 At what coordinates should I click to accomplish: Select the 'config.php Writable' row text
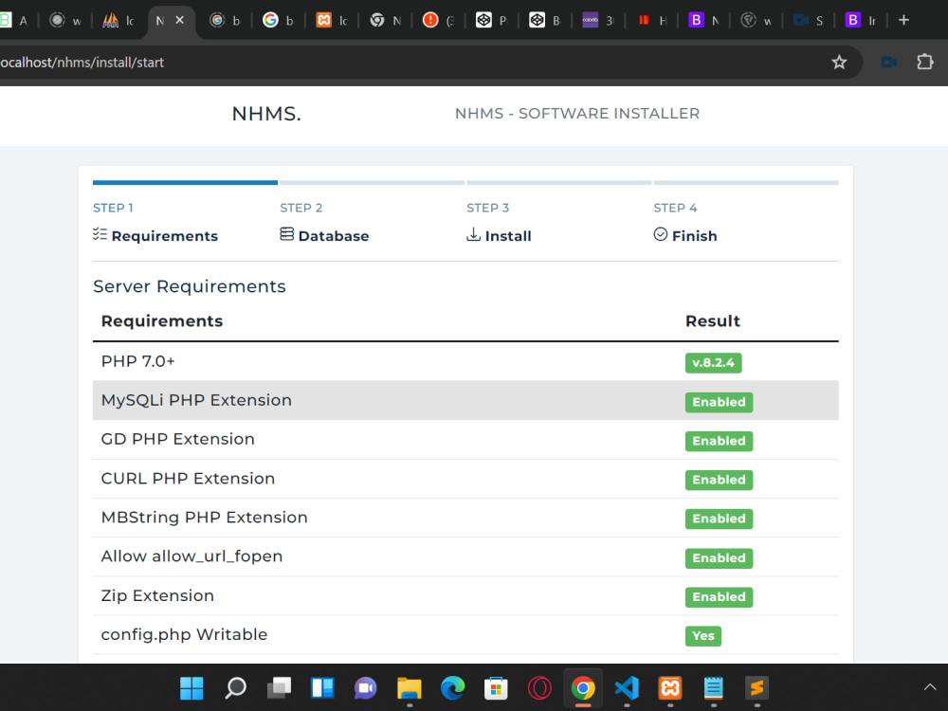(x=184, y=635)
